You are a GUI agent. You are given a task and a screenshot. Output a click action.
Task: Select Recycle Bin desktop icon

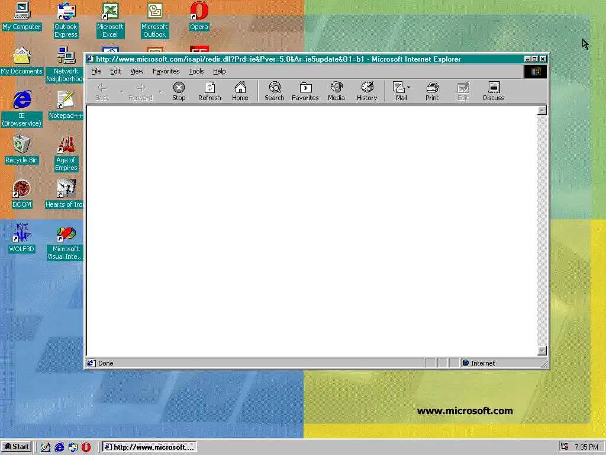(x=22, y=150)
